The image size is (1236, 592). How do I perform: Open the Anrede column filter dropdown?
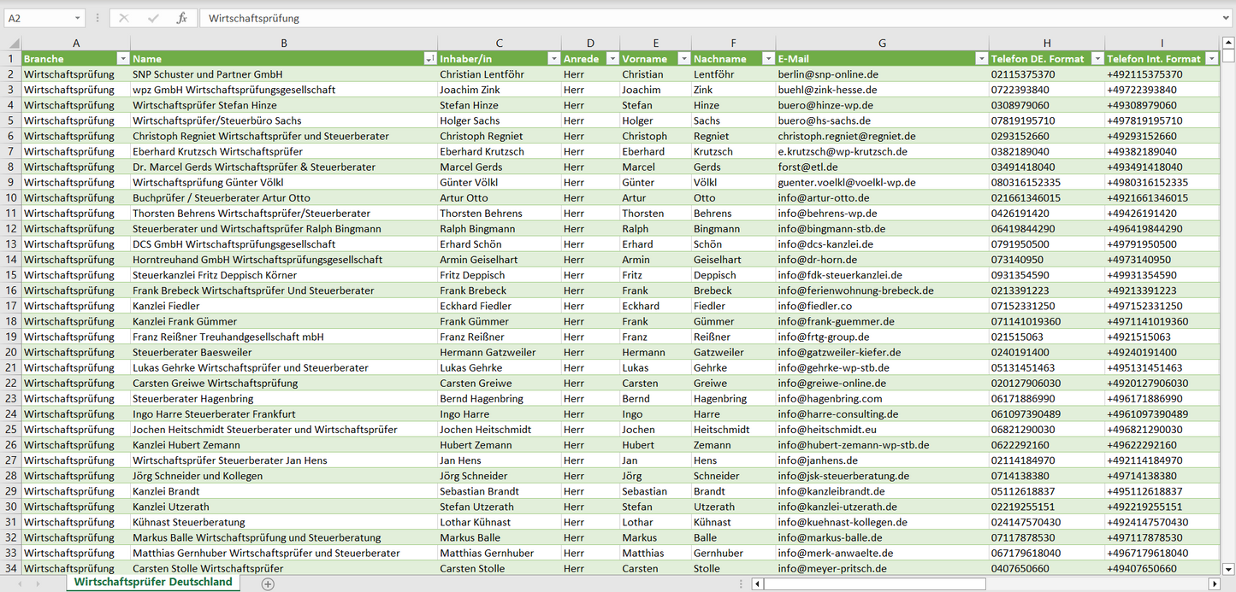point(612,59)
